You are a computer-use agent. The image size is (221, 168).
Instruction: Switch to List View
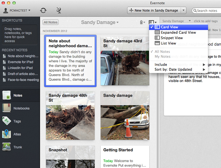179,43
